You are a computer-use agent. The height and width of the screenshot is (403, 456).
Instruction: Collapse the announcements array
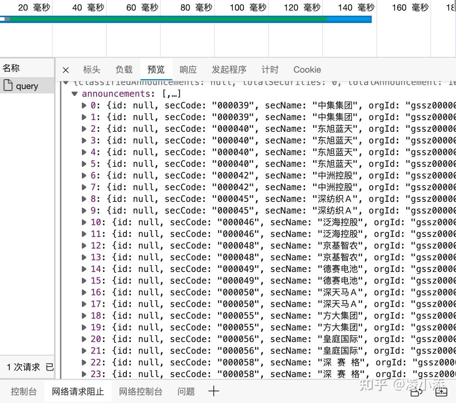tap(75, 94)
